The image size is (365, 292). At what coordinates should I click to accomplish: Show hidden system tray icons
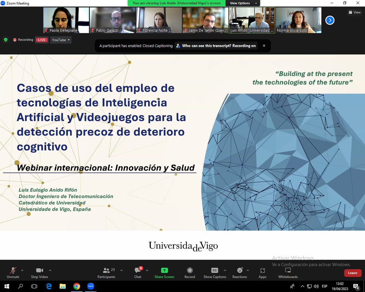click(302, 286)
